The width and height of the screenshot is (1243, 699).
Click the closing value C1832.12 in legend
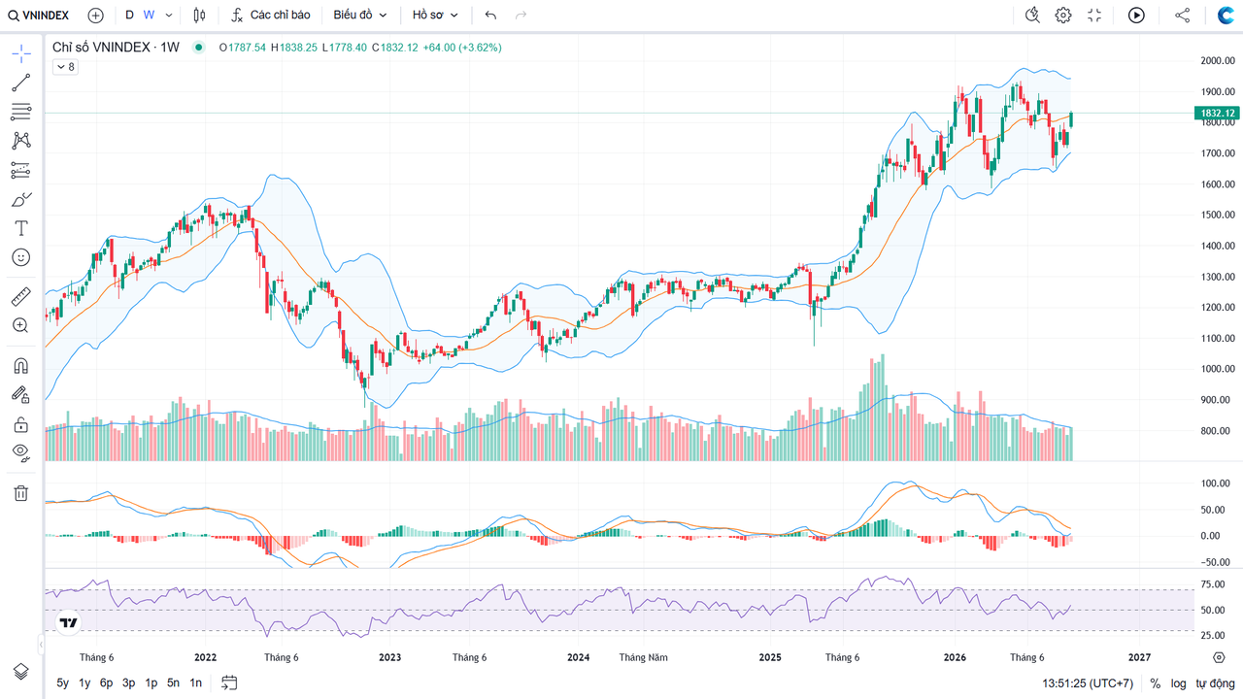point(394,47)
